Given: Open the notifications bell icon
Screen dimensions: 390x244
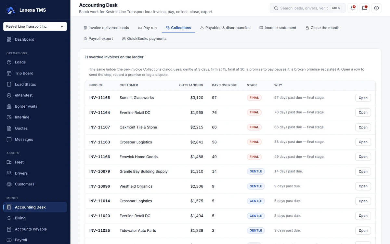Looking at the screenshot, I should tap(353, 8).
